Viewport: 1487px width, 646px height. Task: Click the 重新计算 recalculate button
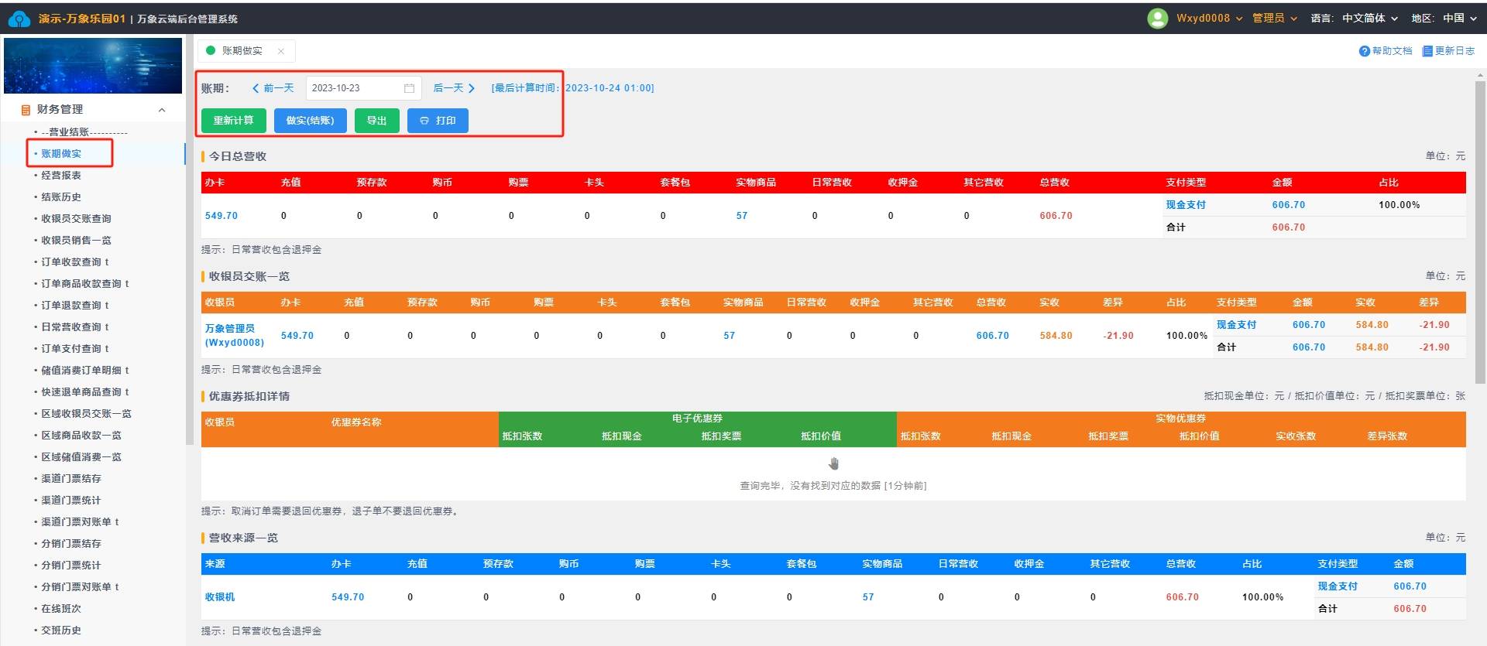[x=233, y=121]
